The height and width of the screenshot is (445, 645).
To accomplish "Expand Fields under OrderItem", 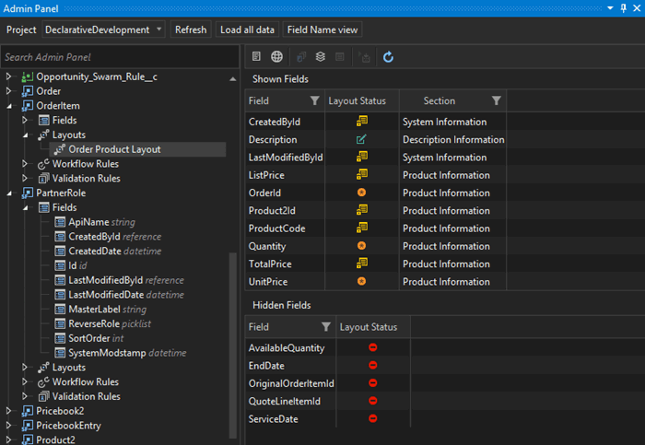I will pyautogui.click(x=25, y=120).
